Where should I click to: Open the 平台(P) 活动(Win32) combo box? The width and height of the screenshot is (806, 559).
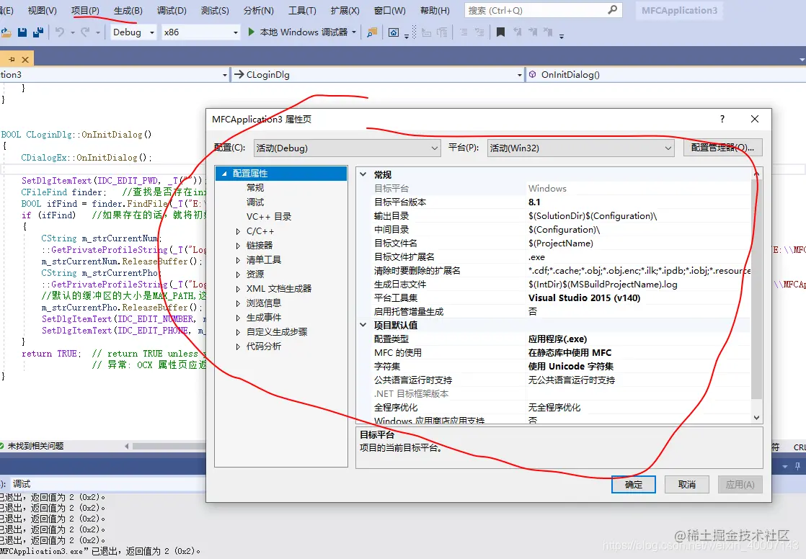[580, 148]
